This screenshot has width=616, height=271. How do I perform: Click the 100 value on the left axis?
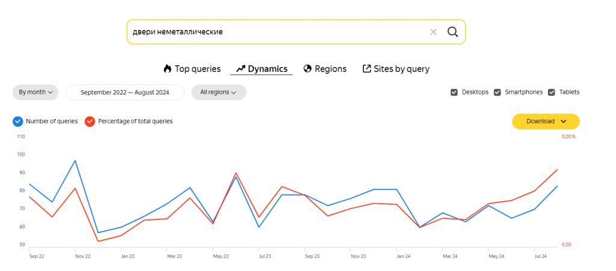tap(21, 154)
